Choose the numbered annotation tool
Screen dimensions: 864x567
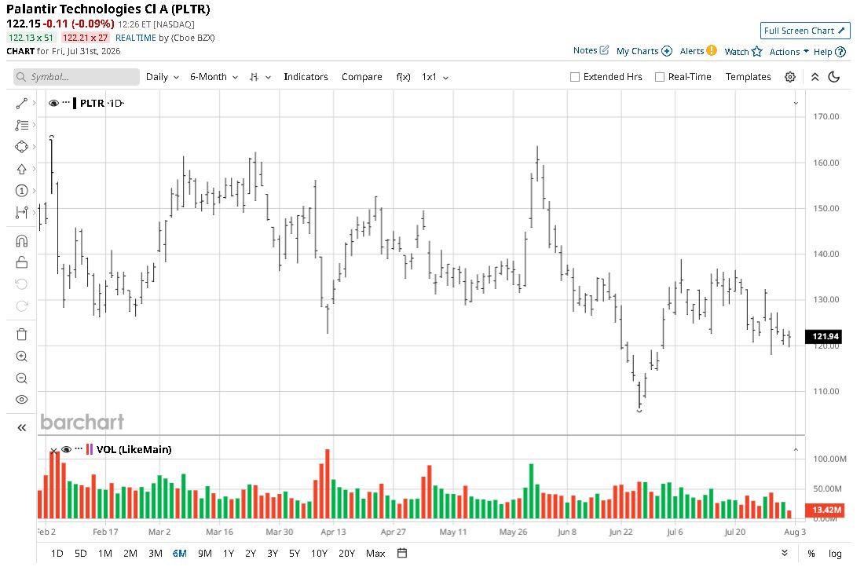pos(21,191)
